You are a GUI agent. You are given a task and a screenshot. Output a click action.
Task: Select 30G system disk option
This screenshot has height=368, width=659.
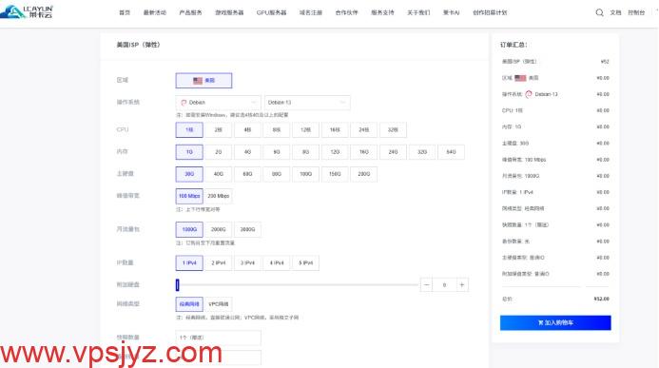[189, 174]
